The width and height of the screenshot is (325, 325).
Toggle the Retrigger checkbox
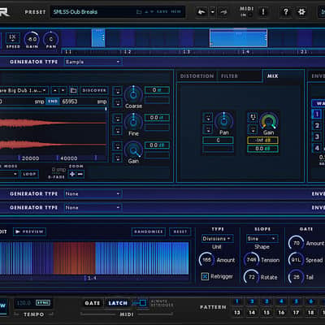click(205, 276)
